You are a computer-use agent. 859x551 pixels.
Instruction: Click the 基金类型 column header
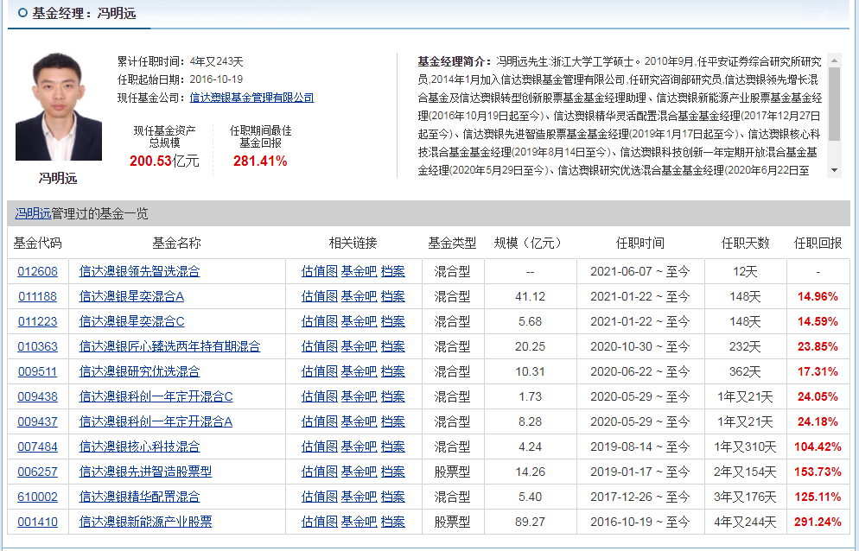[452, 244]
